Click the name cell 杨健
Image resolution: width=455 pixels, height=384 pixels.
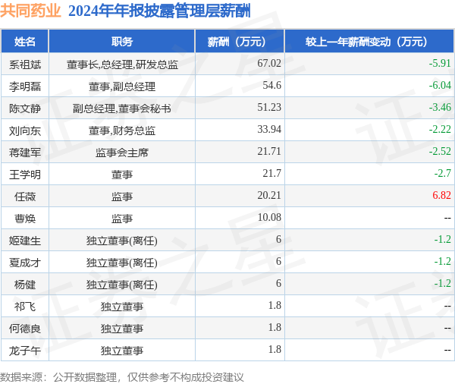point(25,285)
